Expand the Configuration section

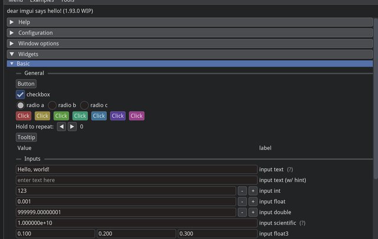coord(190,33)
